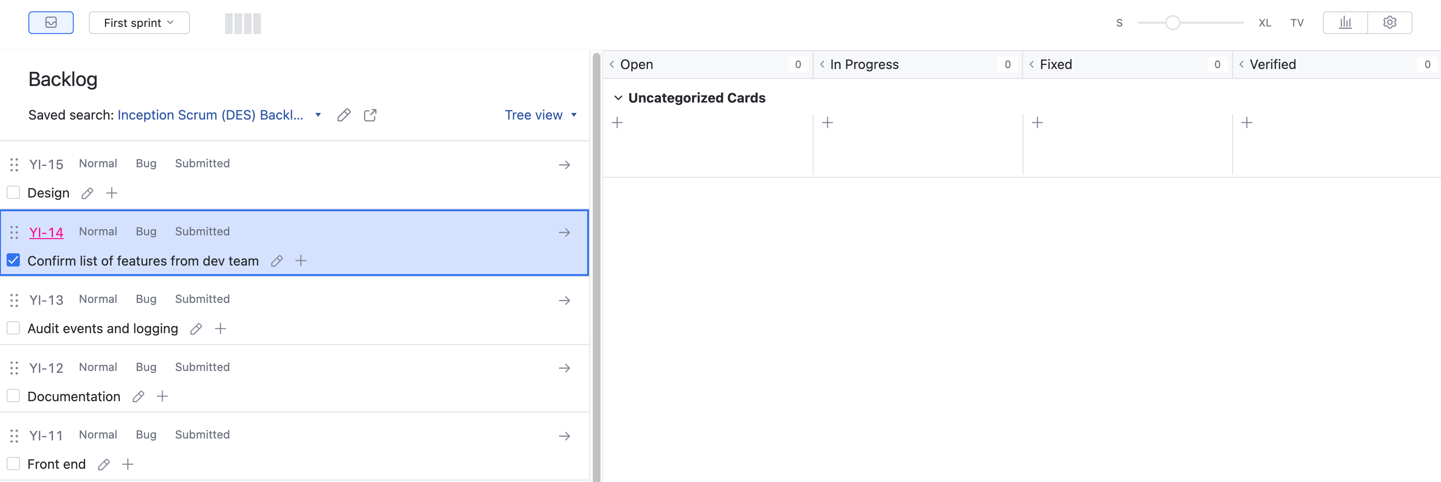Click the pencil icon beside Design
The height and width of the screenshot is (482, 1441).
pos(87,193)
